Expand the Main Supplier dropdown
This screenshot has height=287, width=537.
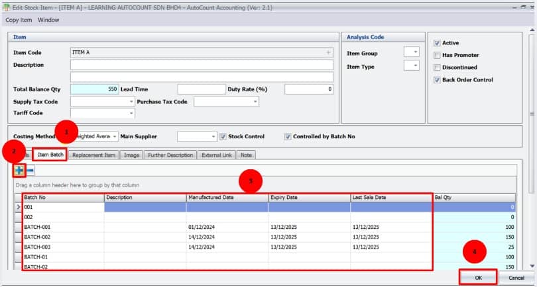point(213,136)
